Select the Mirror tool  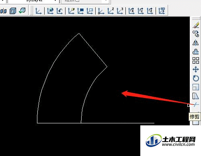[196, 43]
